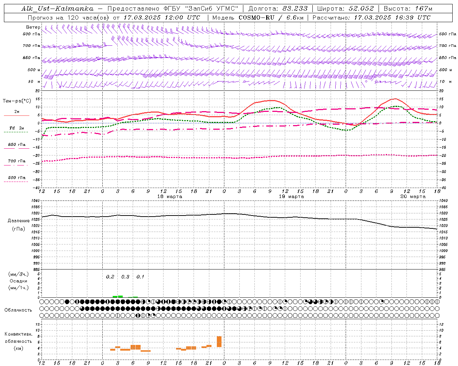
Task: Click the precipitation amount 0.3
Action: point(125,277)
